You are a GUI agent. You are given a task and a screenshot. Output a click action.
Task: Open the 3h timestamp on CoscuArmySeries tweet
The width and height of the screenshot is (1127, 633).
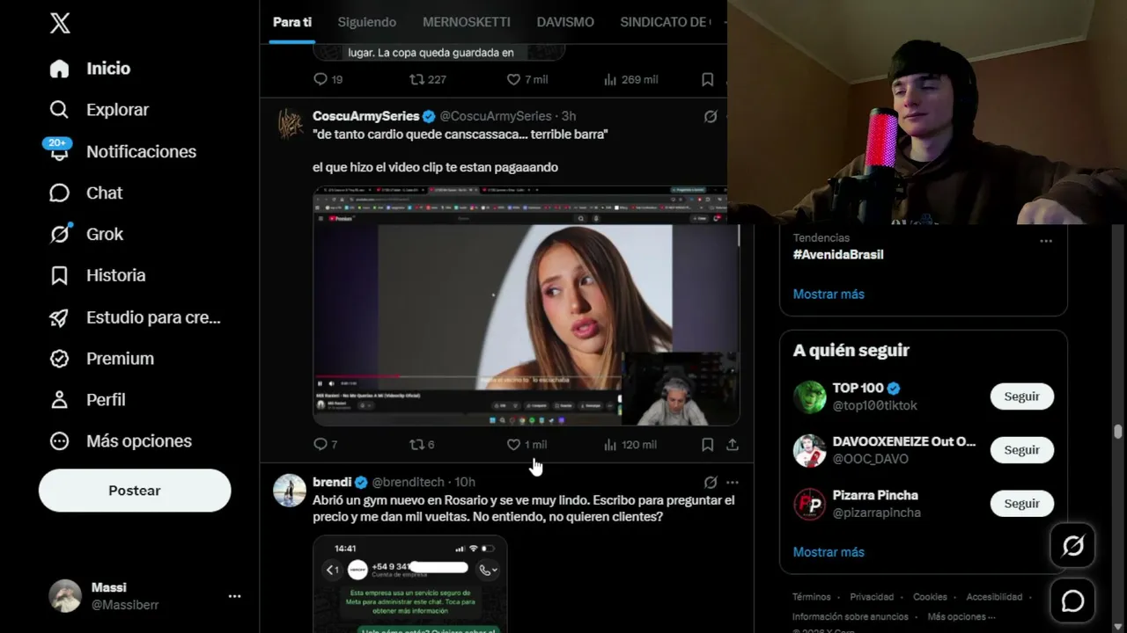click(x=569, y=116)
